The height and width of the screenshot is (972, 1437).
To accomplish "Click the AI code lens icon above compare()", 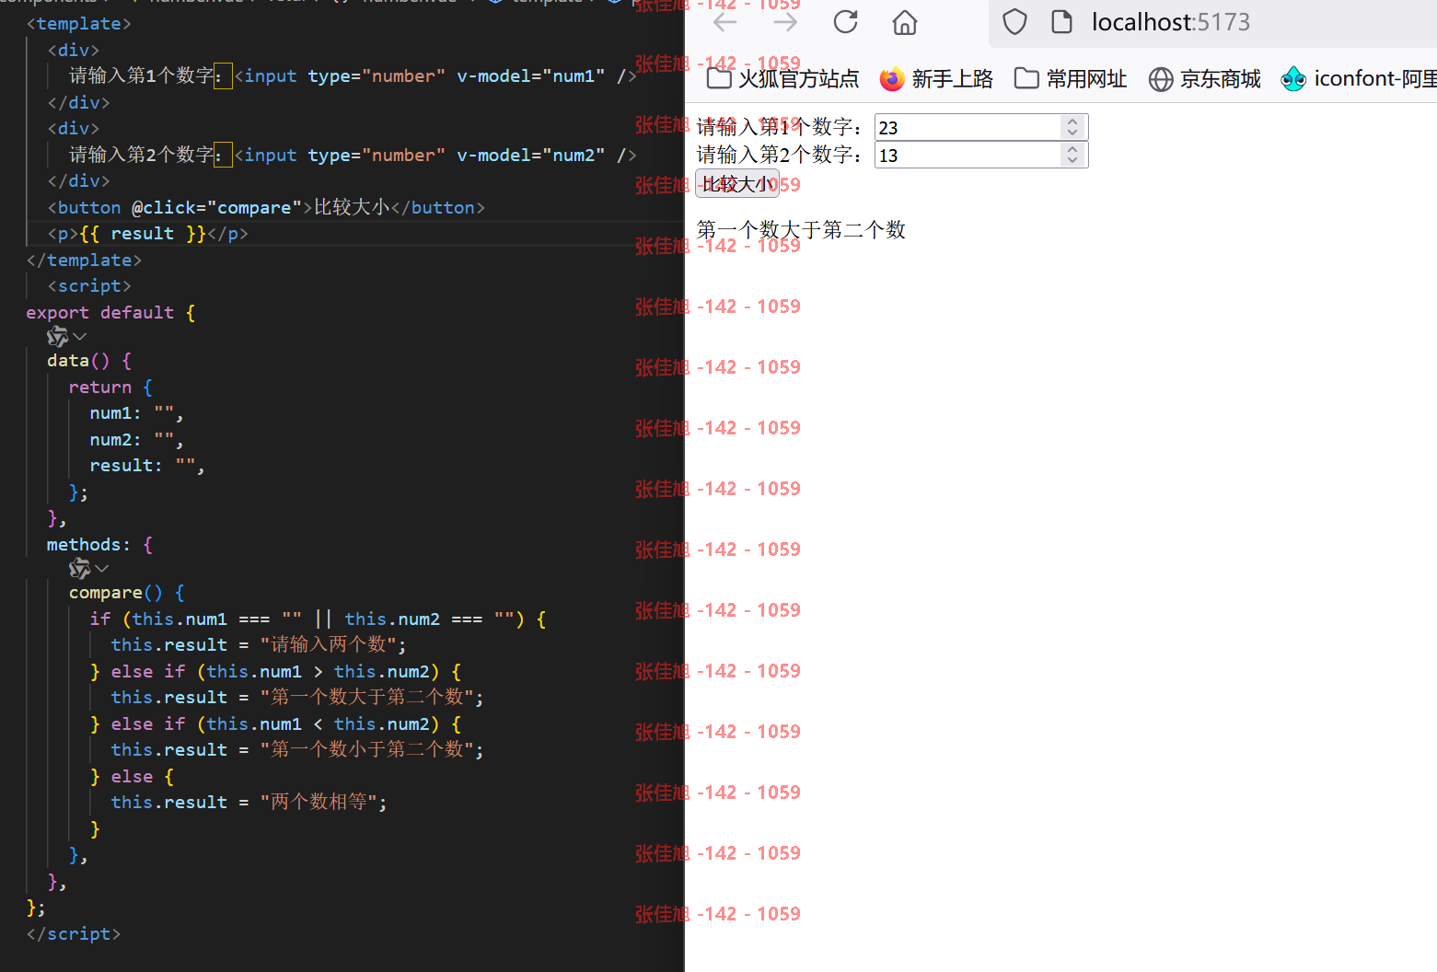I will [x=80, y=569].
